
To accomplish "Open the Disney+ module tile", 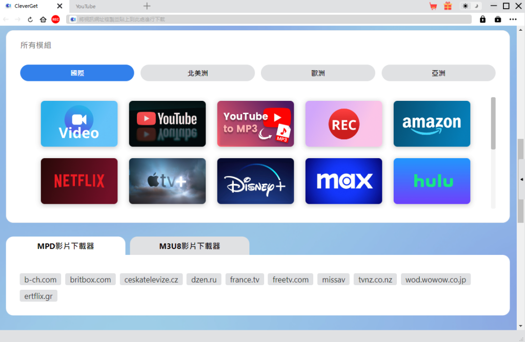I will pos(255,181).
